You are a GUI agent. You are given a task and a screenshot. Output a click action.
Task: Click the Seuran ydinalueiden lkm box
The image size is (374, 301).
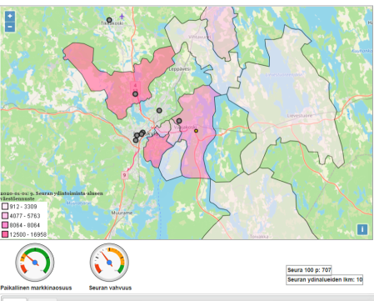pyautogui.click(x=325, y=279)
